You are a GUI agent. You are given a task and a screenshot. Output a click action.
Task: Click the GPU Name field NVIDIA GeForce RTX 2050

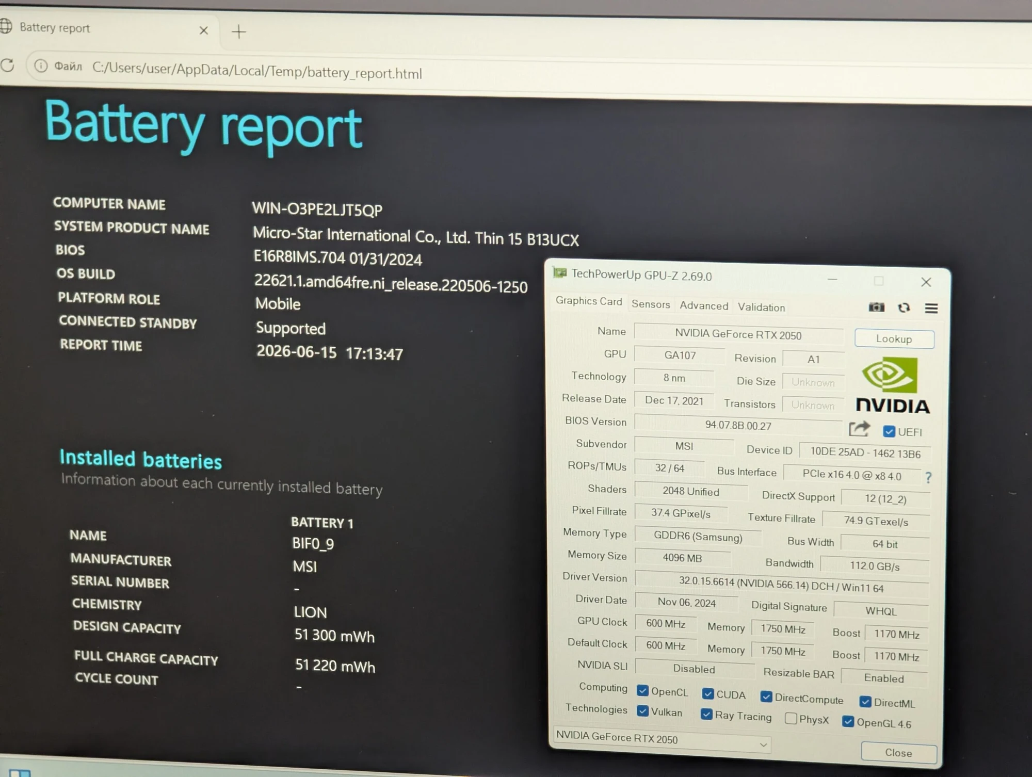[x=738, y=334]
